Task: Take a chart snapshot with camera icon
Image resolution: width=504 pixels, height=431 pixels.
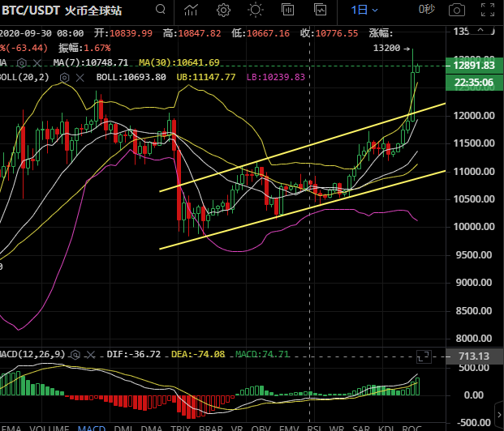Action: click(x=457, y=10)
